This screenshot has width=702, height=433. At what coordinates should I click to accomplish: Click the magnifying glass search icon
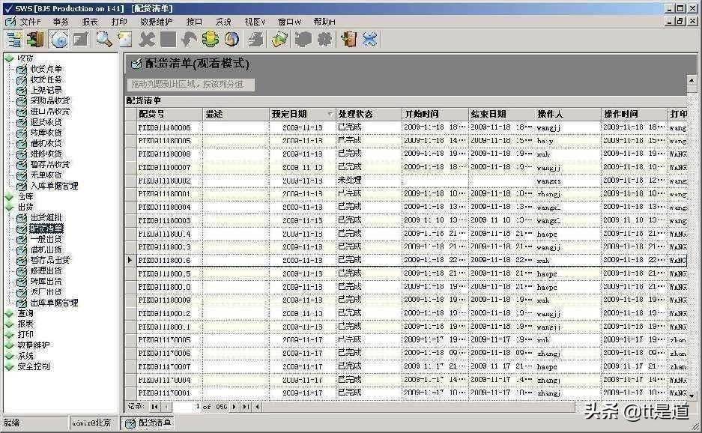click(104, 40)
